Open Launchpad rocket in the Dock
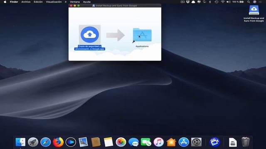The height and width of the screenshot is (149, 266). (x=33, y=142)
